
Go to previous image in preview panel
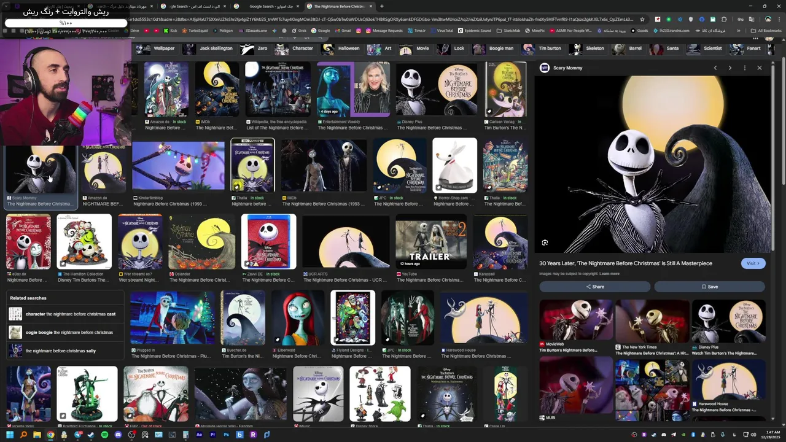715,68
